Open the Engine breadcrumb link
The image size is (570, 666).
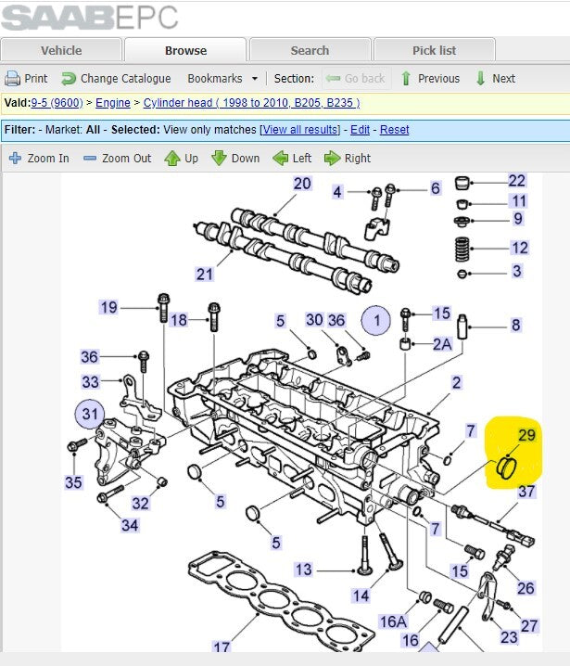[x=113, y=103]
